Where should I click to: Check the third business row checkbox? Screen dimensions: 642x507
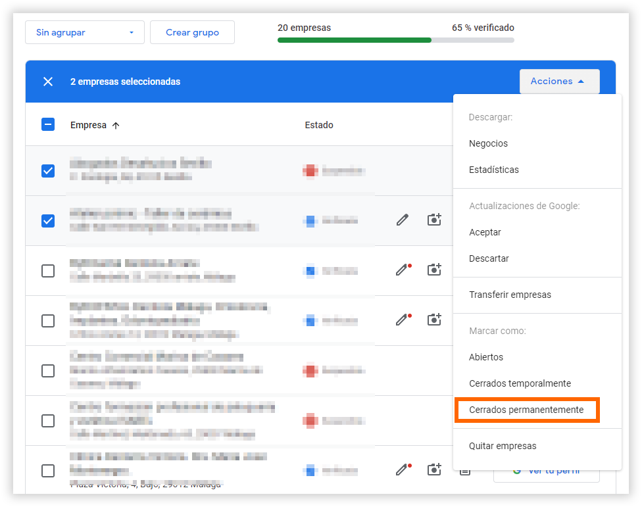click(48, 271)
